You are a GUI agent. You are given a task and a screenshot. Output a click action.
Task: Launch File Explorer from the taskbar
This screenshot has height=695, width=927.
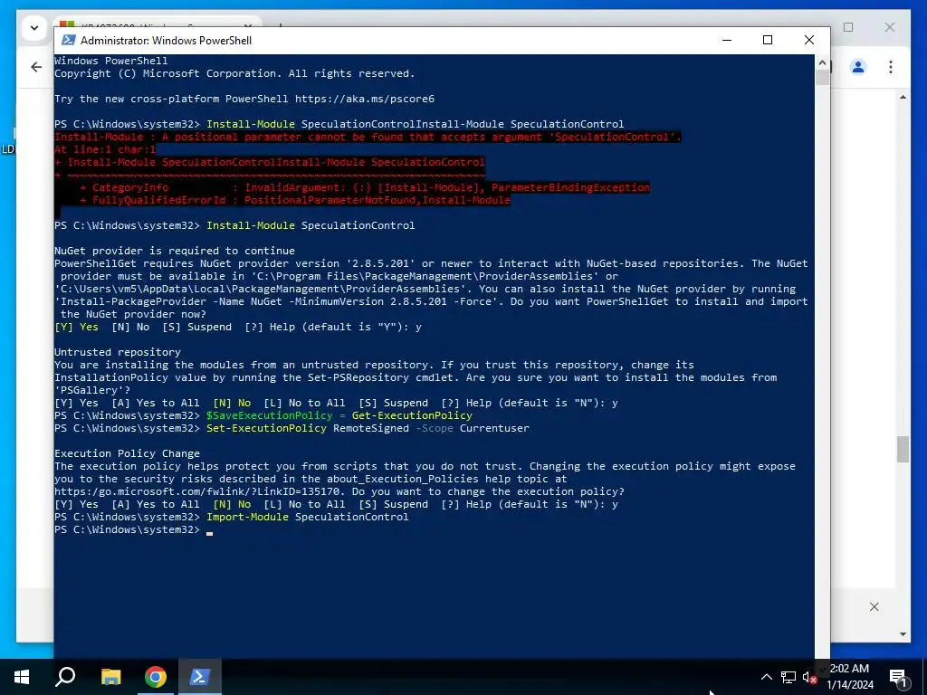(x=110, y=677)
